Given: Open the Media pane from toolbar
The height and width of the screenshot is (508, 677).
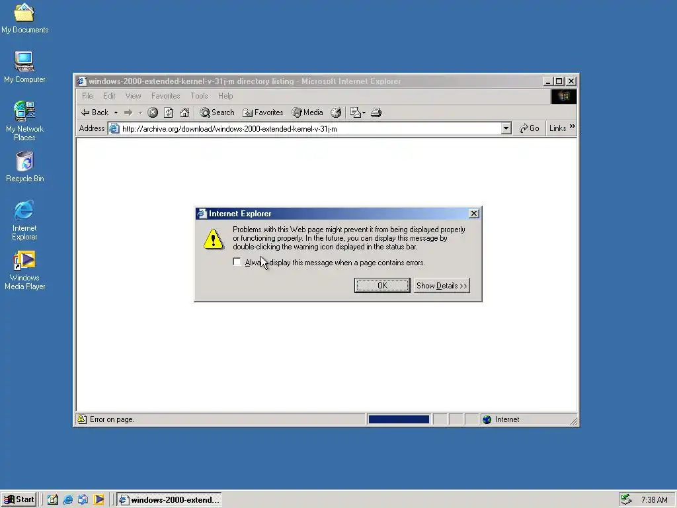Looking at the screenshot, I should 307,112.
